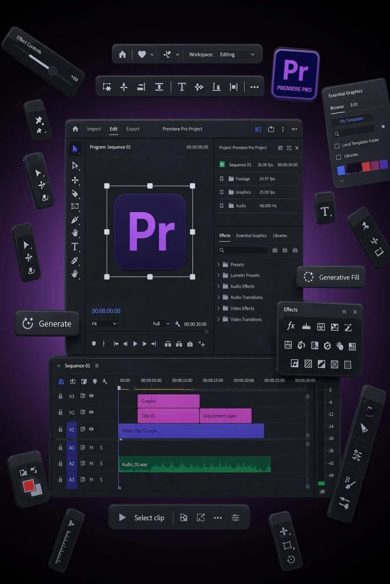Click the home icon in the top floating bar
390x584 pixels.
[x=122, y=54]
